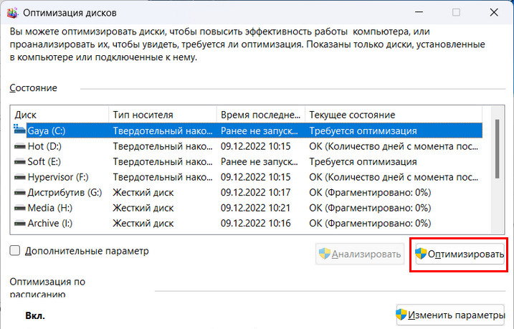This screenshot has width=514, height=329.
Task: Enable the Дополнительные параметры checkbox
Action: [15, 251]
